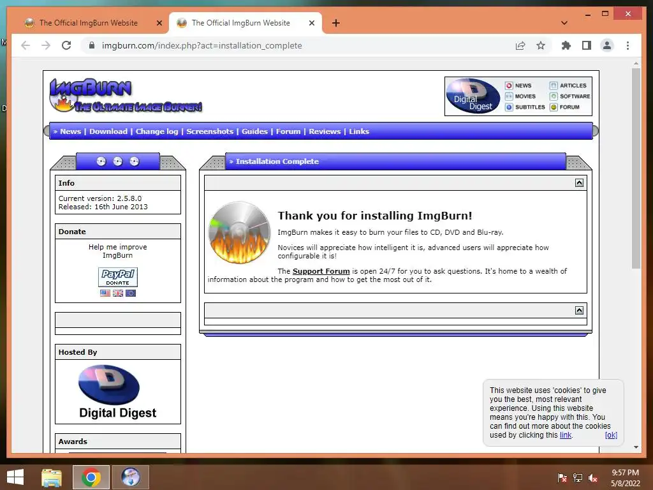Viewport: 653px width, 490px height.
Task: Collapse the lower empty section arrow
Action: (579, 311)
